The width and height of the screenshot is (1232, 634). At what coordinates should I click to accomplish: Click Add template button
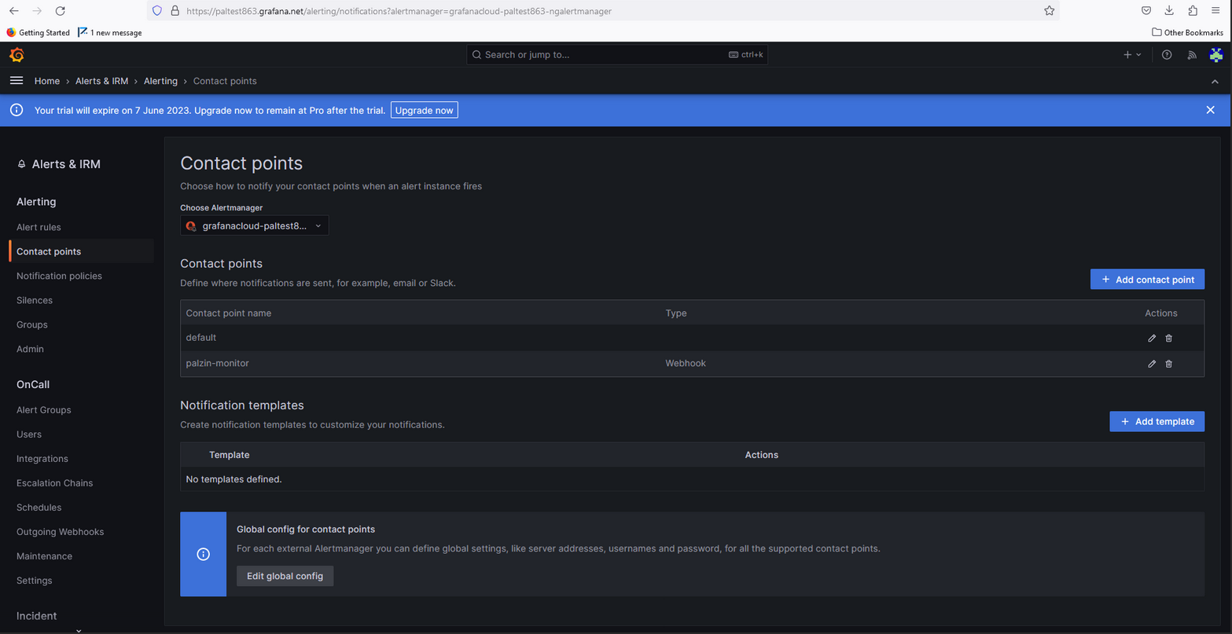(1157, 421)
